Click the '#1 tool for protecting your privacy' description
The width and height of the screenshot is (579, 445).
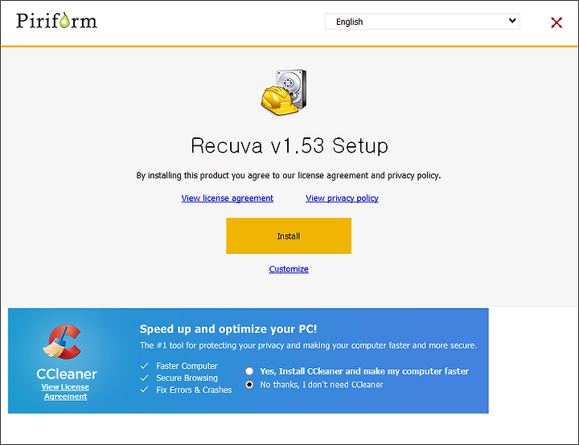tap(308, 345)
